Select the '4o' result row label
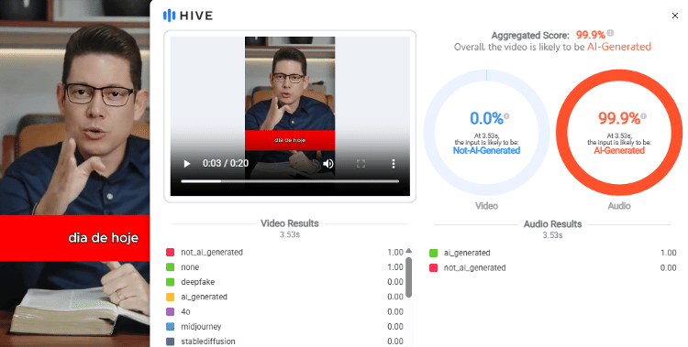Viewport: 688px width, 347px height. coord(185,312)
